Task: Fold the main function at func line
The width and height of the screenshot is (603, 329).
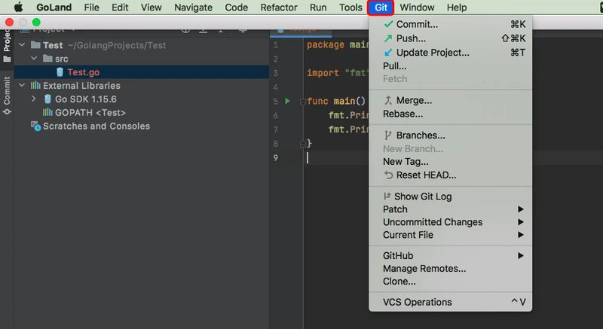Action: (x=303, y=102)
